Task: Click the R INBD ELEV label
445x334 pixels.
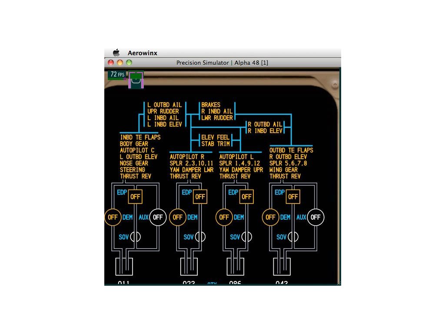Action: 265,131
